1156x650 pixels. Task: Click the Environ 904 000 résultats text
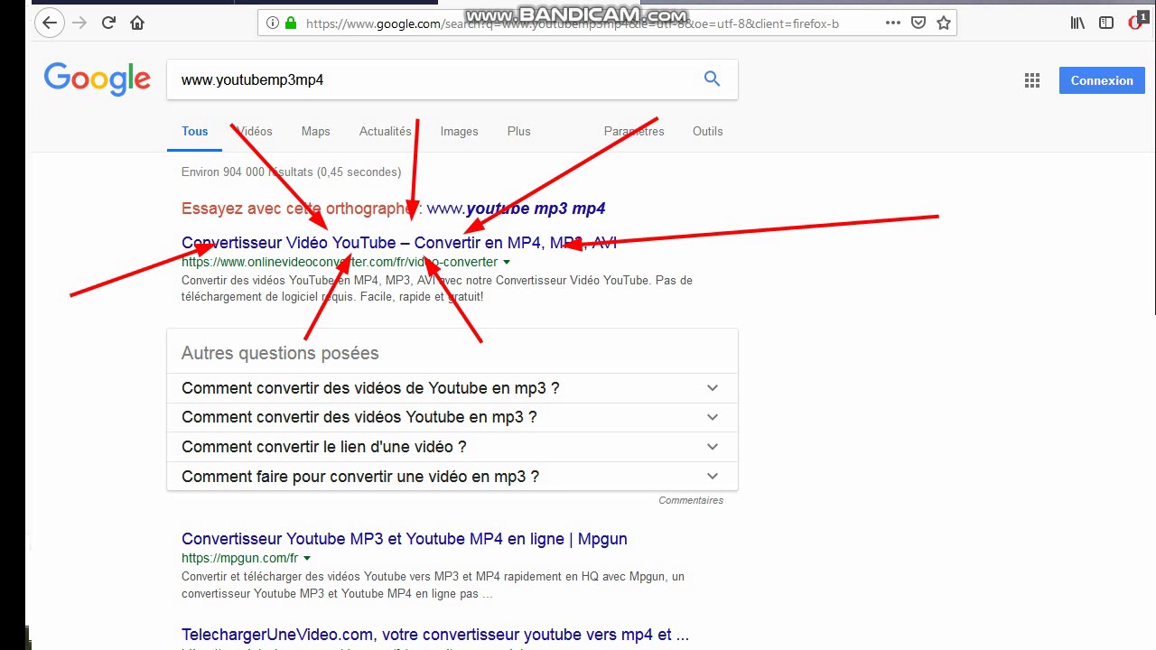291,172
